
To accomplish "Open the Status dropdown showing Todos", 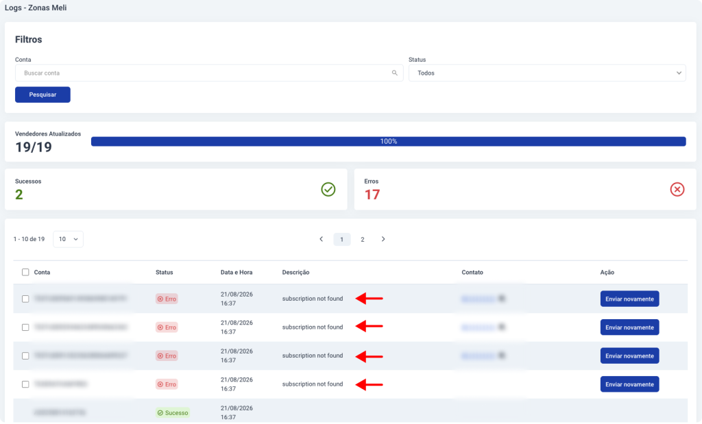I will [547, 73].
